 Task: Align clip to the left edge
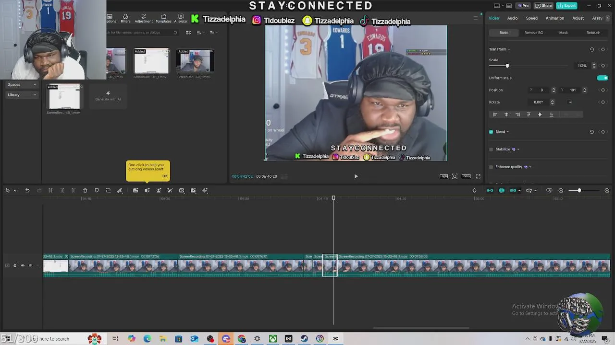click(x=495, y=115)
